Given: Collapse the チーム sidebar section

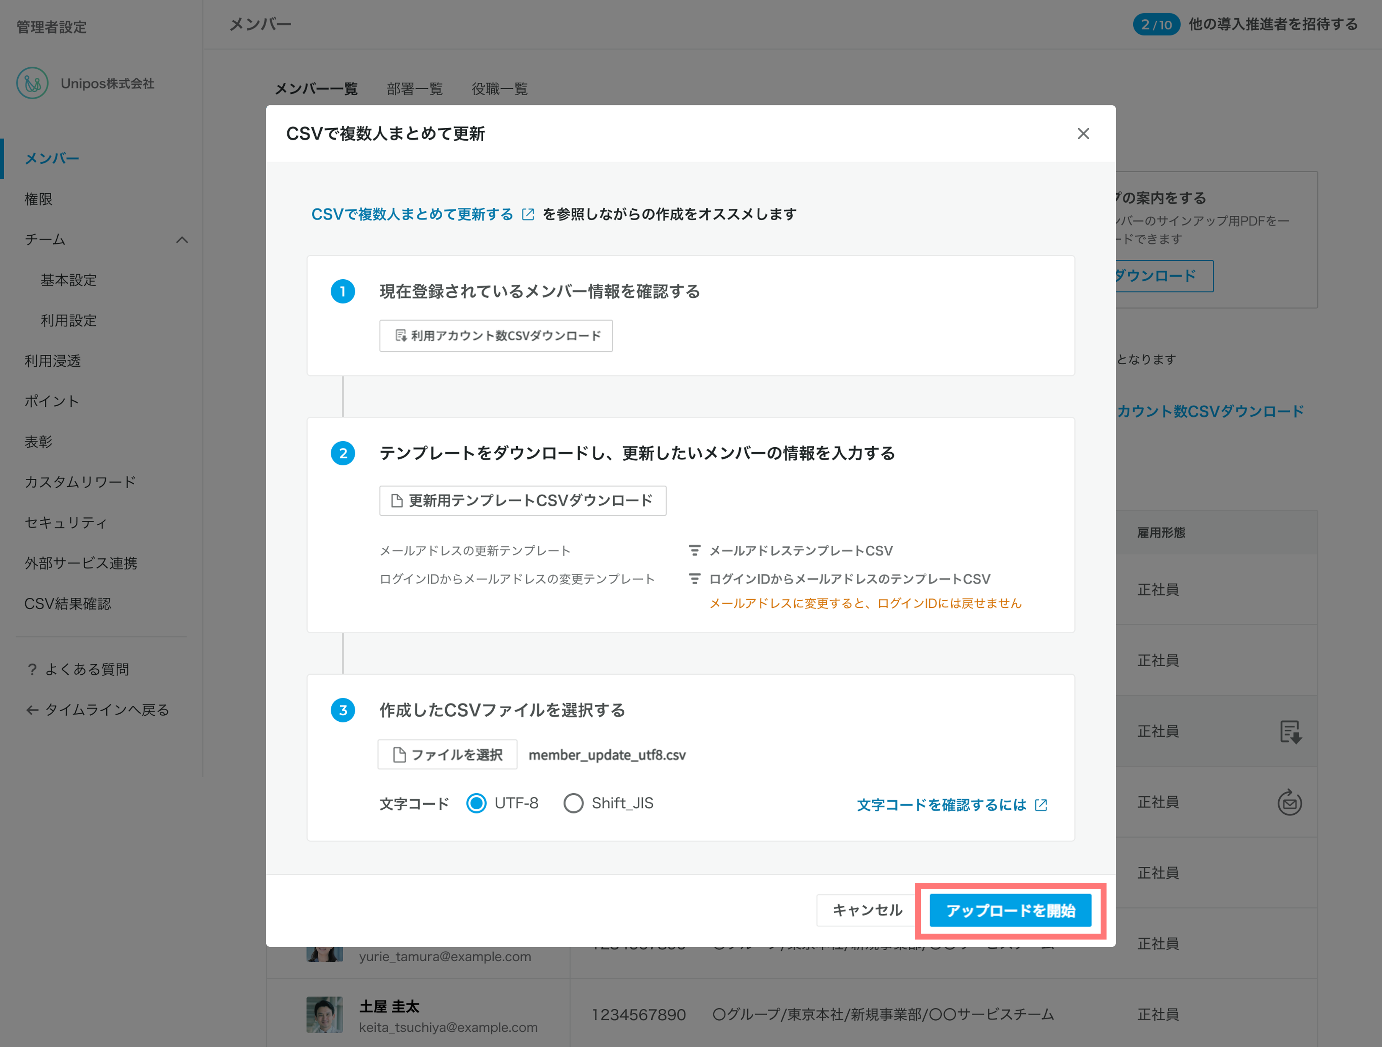Looking at the screenshot, I should pyautogui.click(x=182, y=239).
